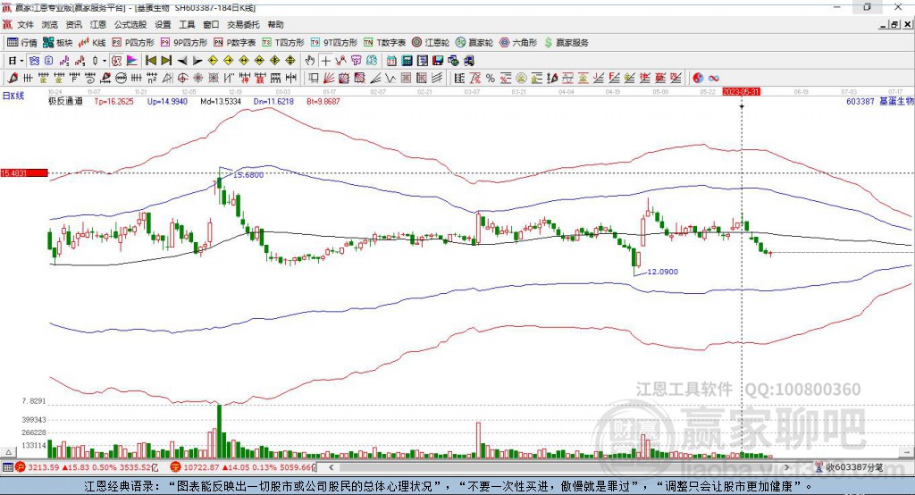This screenshot has height=495, width=915.
Task: Open the 工具 menu
Action: point(187,24)
